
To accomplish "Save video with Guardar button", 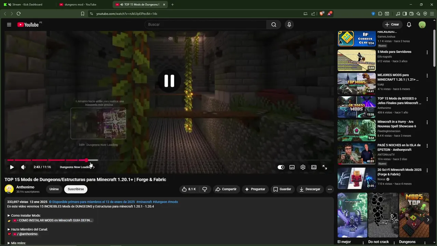I will point(282,189).
